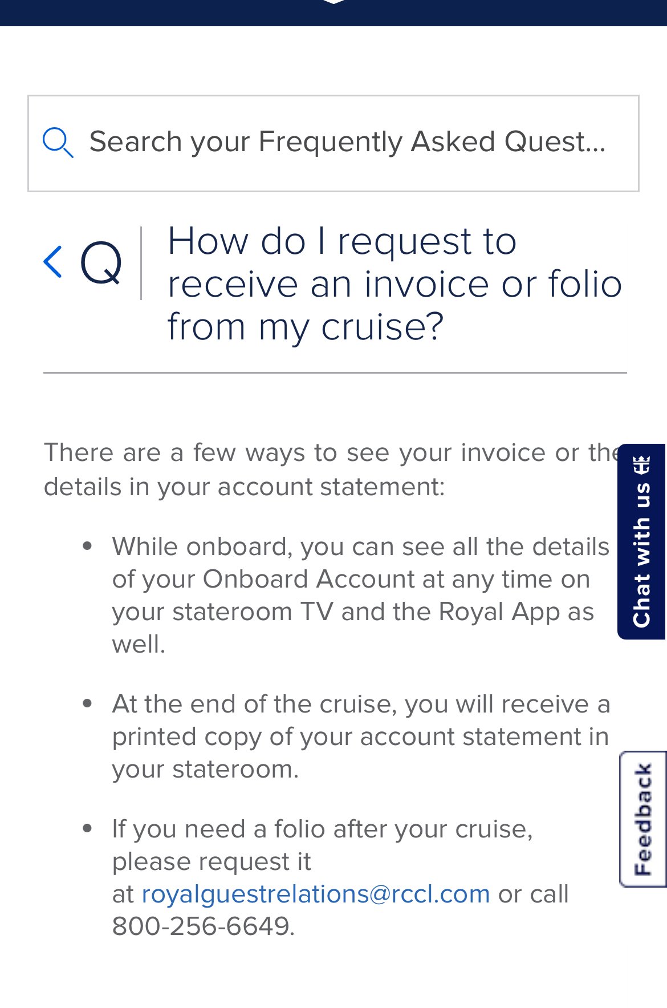
Task: Click the words Onboard Account
Action: click(308, 579)
